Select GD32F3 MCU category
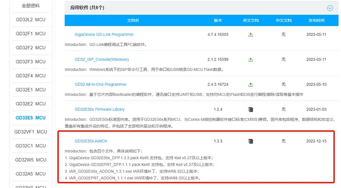The width and height of the screenshot is (341, 188). point(31,62)
